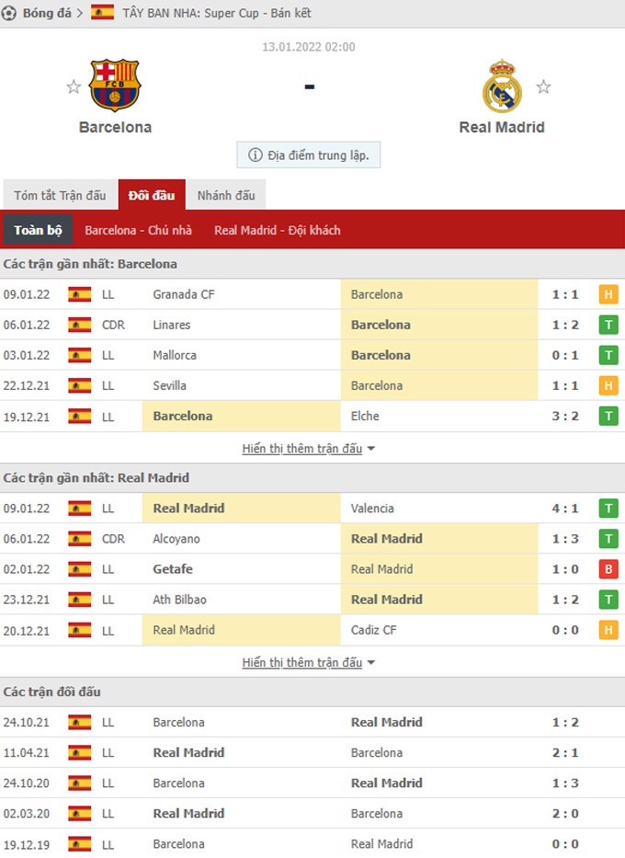Open the Cadiz CF team name
Screen dimensions: 625x858
point(373,630)
